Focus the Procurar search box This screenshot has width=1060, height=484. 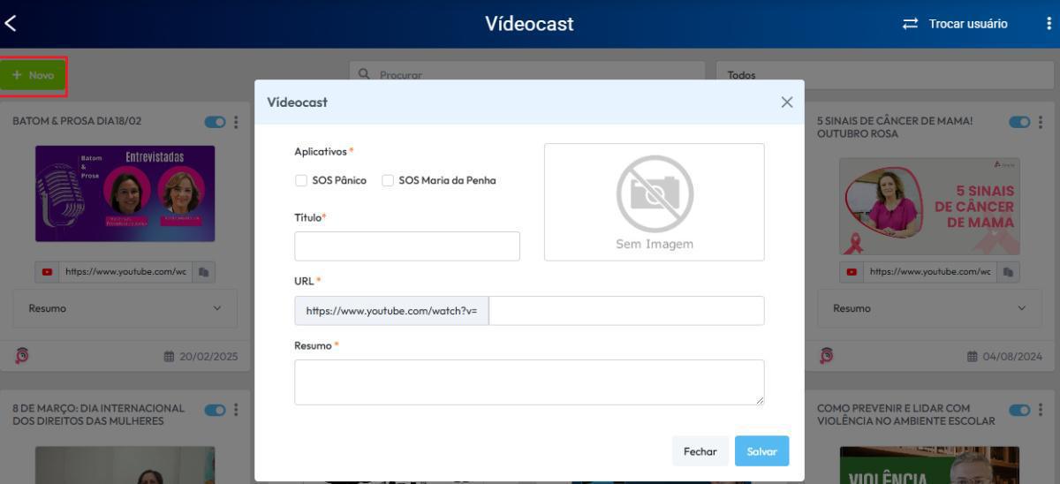(x=527, y=75)
